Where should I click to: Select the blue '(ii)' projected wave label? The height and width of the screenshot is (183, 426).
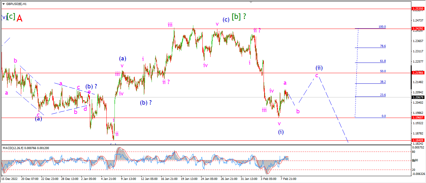tap(319, 67)
